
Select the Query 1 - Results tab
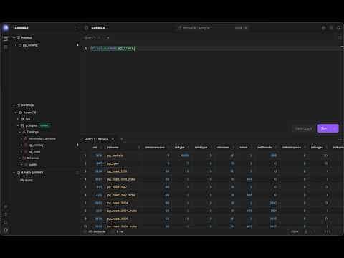pyautogui.click(x=96, y=139)
